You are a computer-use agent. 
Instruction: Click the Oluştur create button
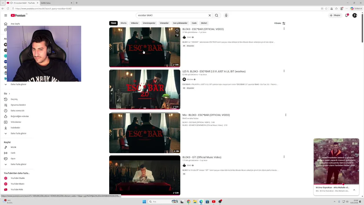pos(335,15)
